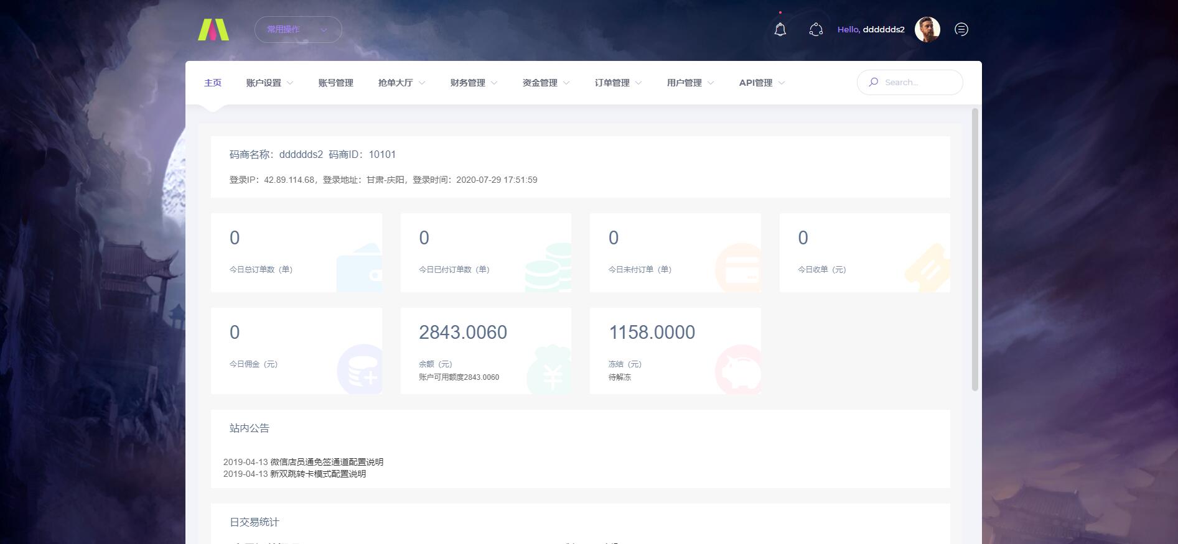Click the yellow ticket icon on 今日收单 card
1178x544 pixels.
927,268
